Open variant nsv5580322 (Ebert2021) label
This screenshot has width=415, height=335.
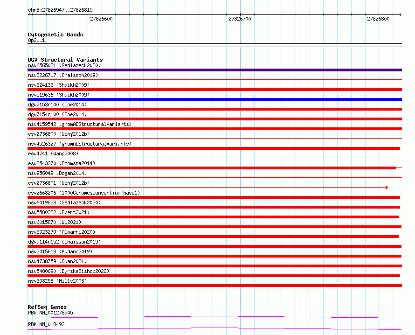pos(59,212)
